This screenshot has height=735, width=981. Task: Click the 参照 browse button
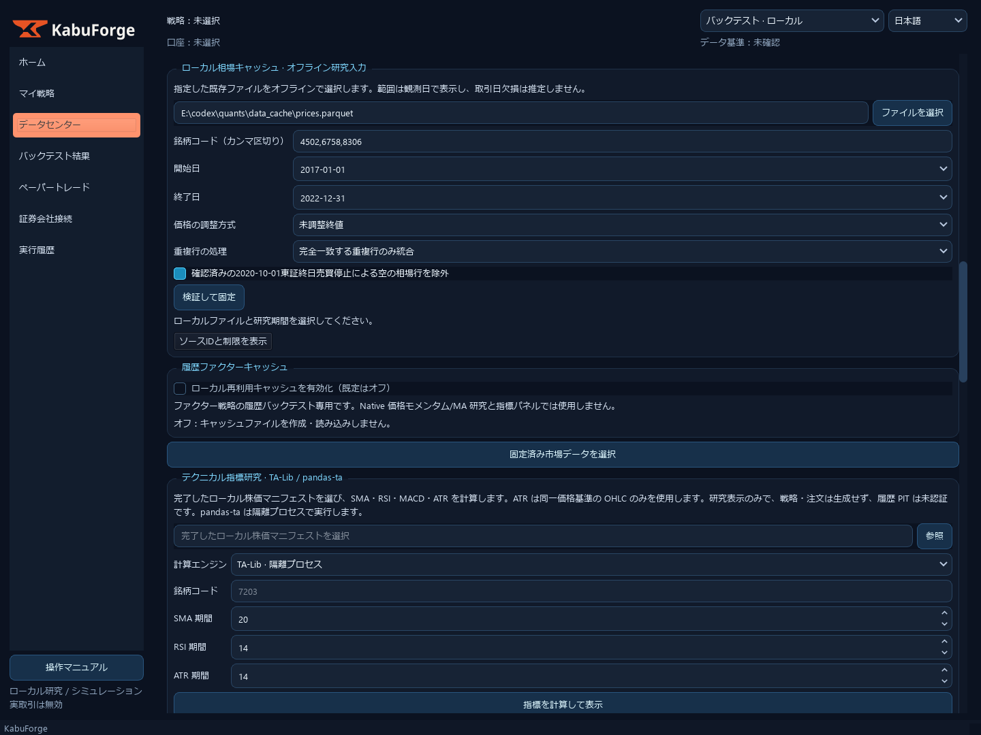(935, 536)
